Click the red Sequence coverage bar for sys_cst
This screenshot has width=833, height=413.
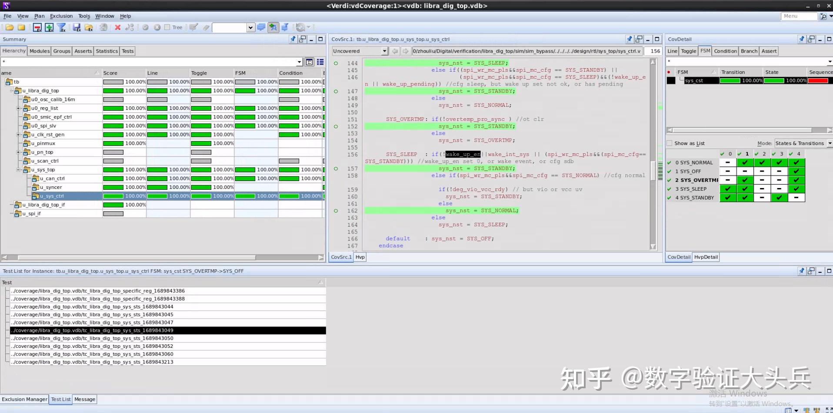click(817, 81)
